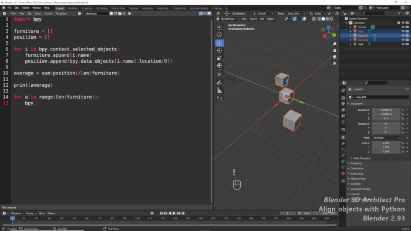Open the Orientation Default dropdown
The image size is (411, 231).
[x=263, y=13]
